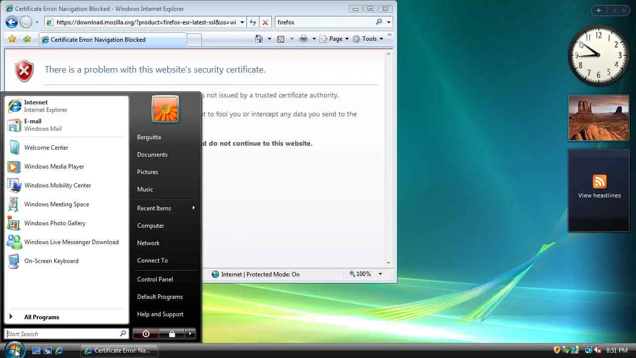Expand the IE toolbar overflow chevron

pos(389,35)
